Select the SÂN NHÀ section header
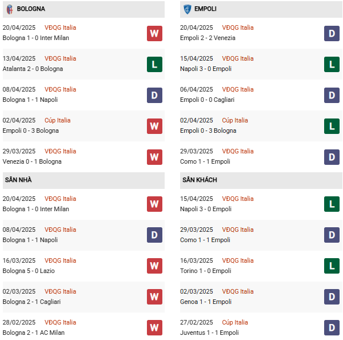The height and width of the screenshot is (340, 343). coord(18,180)
